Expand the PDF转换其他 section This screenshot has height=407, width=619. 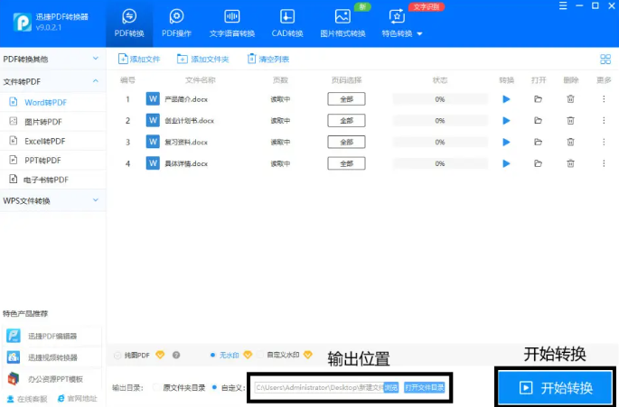(52, 60)
